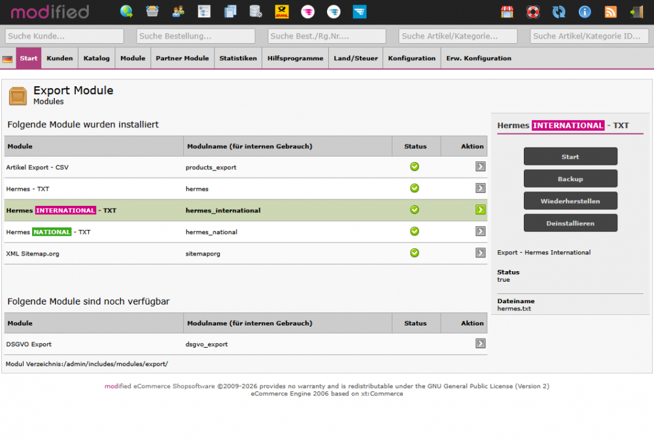Viewport: 654px width, 445px height.
Task: Toggle the green status of Artikel Export - CSV
Action: coord(414,167)
